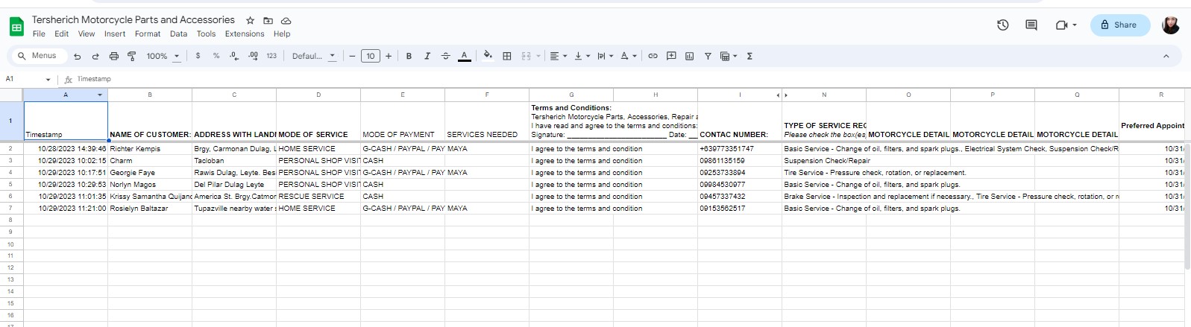
Task: Open the Format menu
Action: coord(148,34)
